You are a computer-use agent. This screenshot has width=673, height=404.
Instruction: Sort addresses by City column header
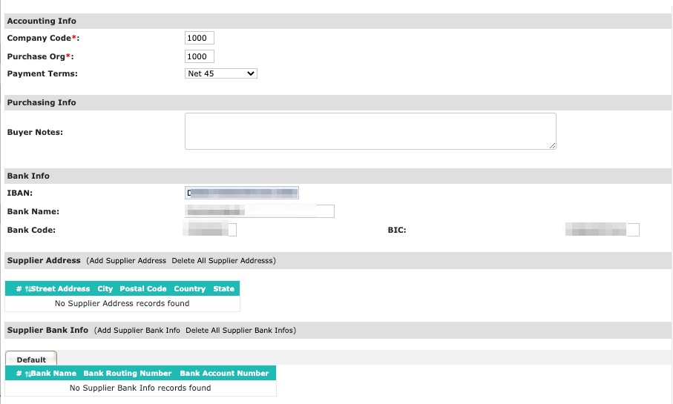[105, 289]
